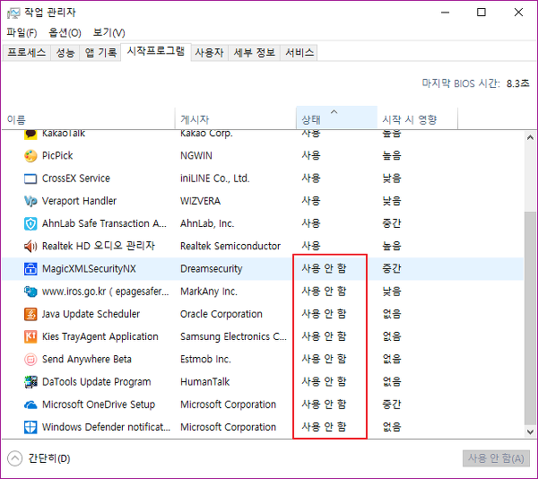The width and height of the screenshot is (538, 479).
Task: Switch to the 프로세스 tab
Action: coord(26,53)
